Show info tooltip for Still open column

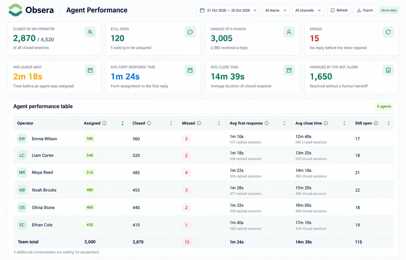click(376, 123)
